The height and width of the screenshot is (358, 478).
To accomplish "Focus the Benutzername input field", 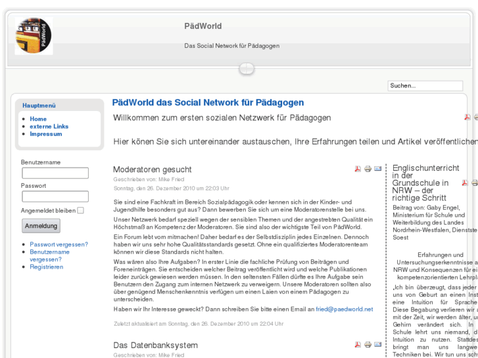I will 55,173.
